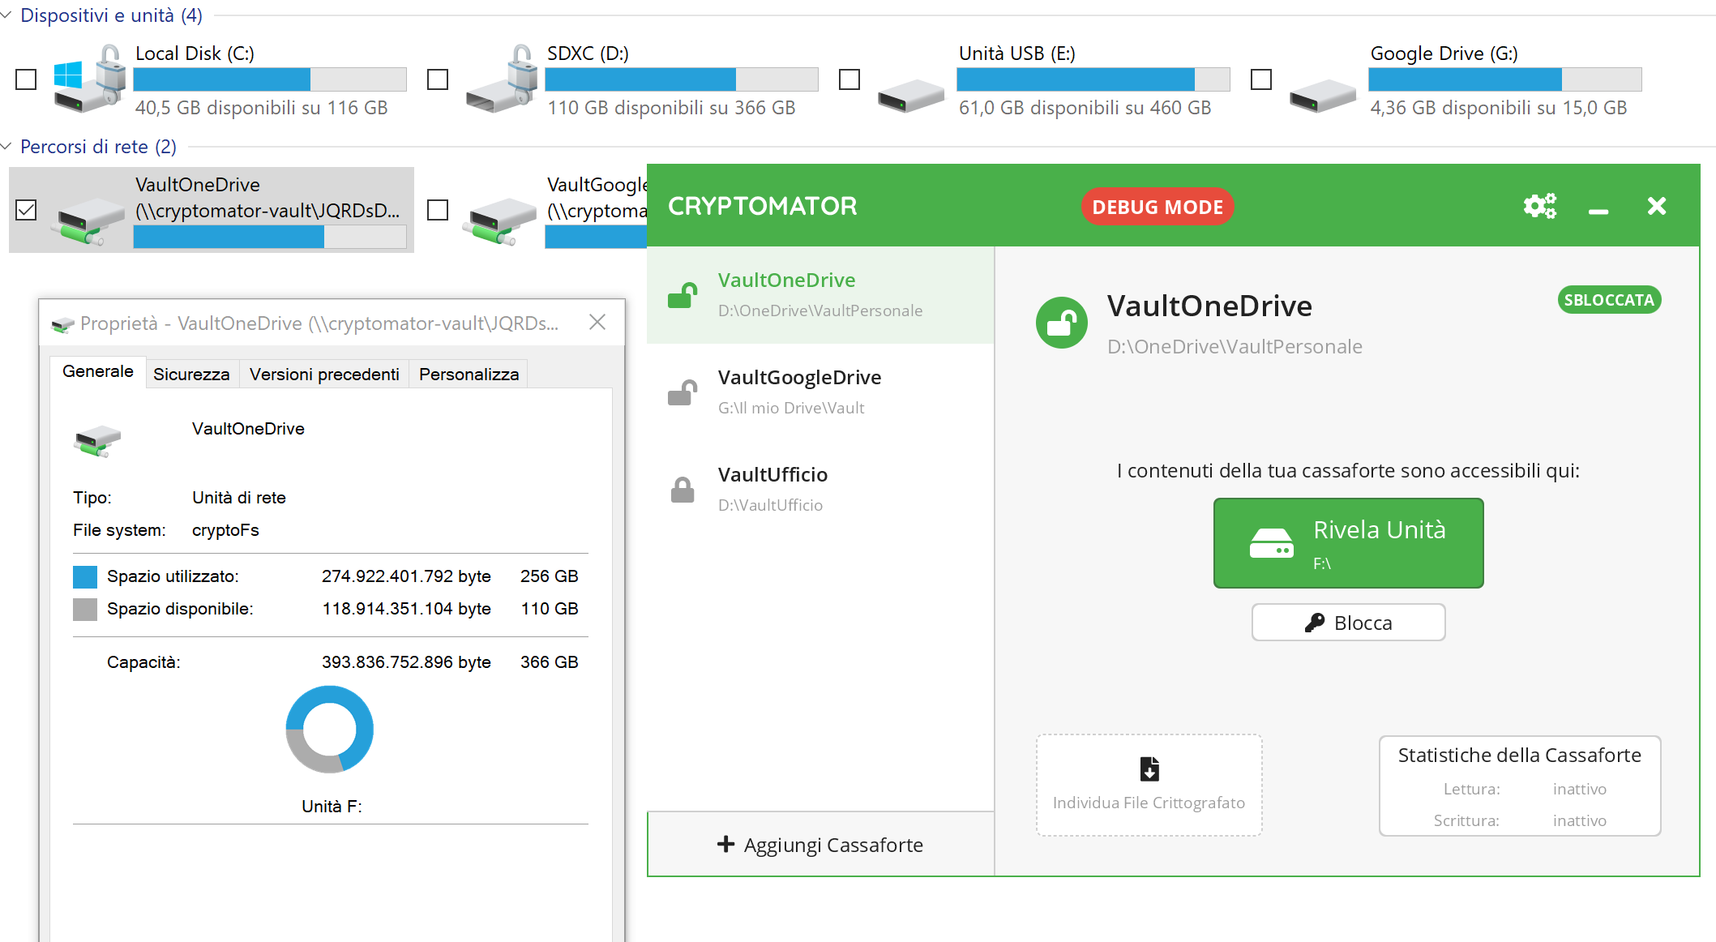Click the Google Drive (G:) drive icon

pos(1322,95)
